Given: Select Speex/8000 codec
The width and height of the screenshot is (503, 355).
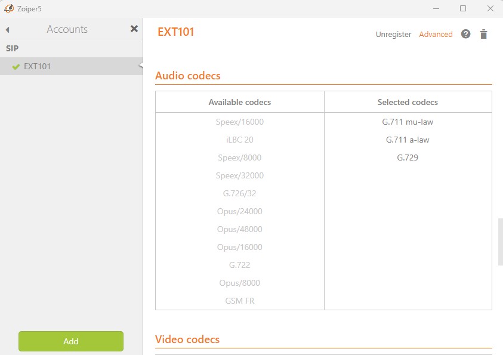Looking at the screenshot, I should (x=240, y=158).
